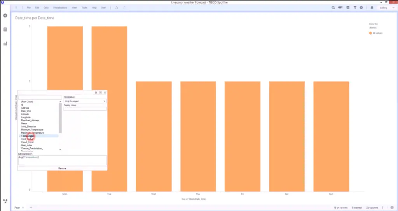Click the gear settings icon in column selector popup
Screen dimensions: 398x211
[96, 92]
